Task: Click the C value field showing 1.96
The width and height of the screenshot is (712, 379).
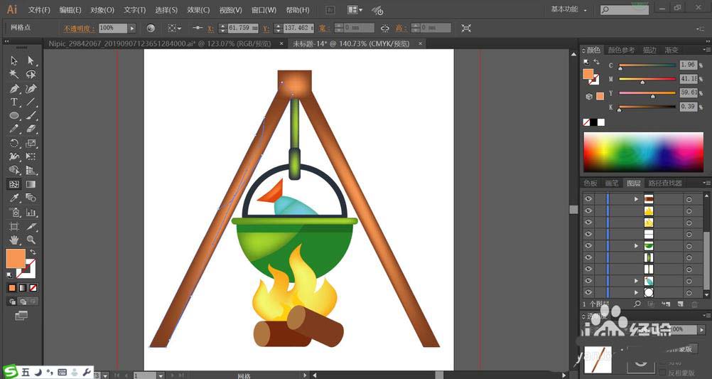Action: (x=688, y=65)
